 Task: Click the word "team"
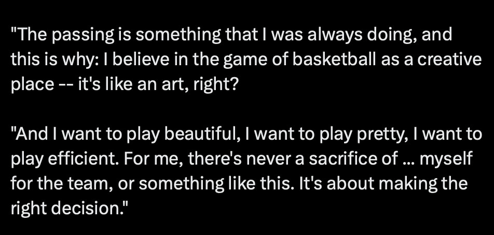[x=84, y=183]
